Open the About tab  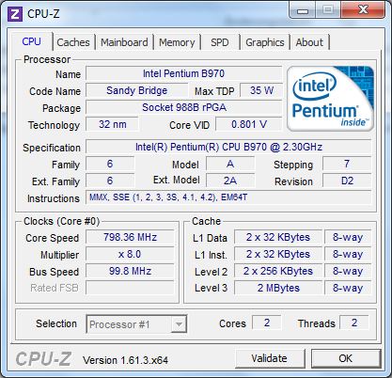(x=309, y=42)
